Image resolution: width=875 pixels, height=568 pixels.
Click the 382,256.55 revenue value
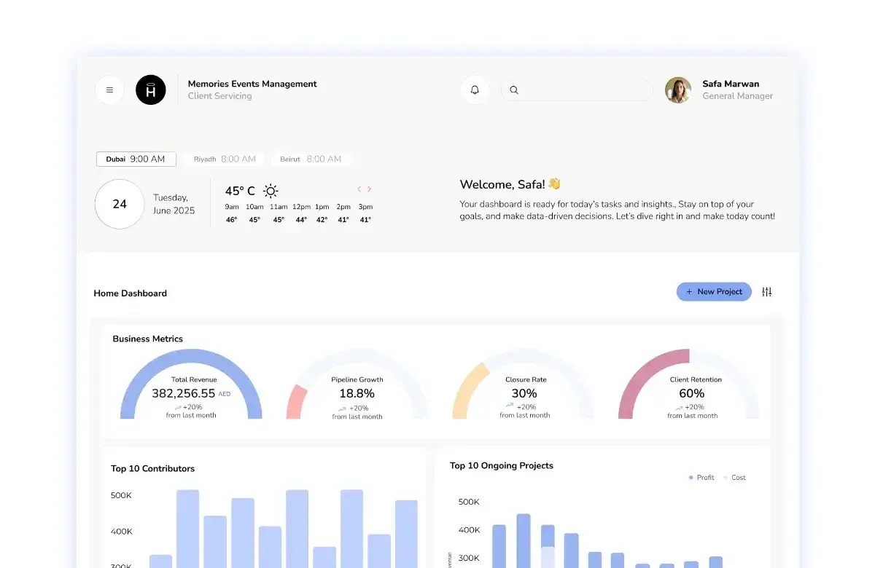click(x=183, y=393)
